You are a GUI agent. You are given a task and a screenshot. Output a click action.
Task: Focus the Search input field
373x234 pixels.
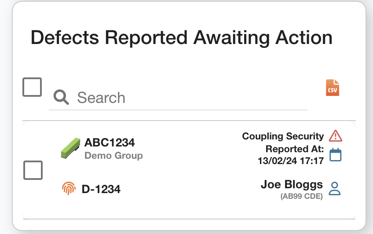click(x=189, y=98)
